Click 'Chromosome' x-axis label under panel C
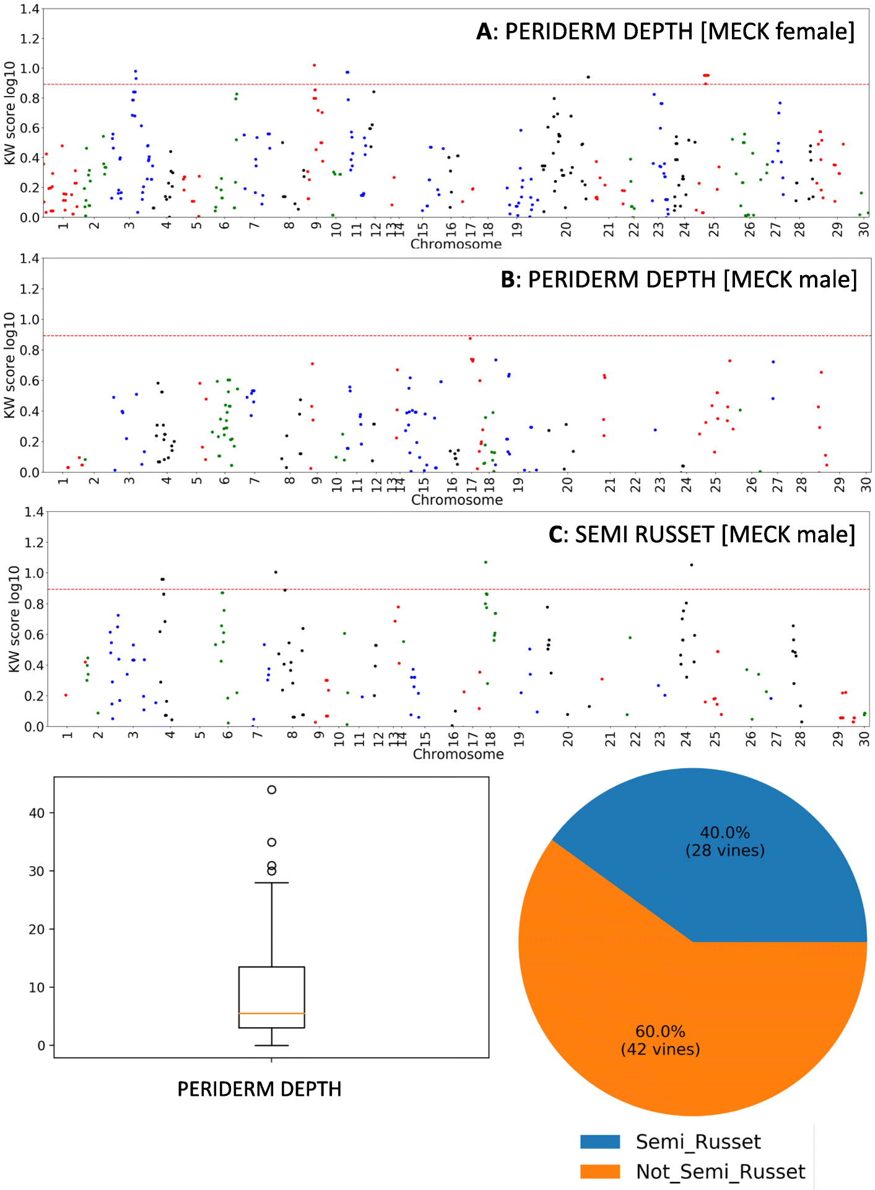This screenshot has width=875, height=1190. click(458, 754)
